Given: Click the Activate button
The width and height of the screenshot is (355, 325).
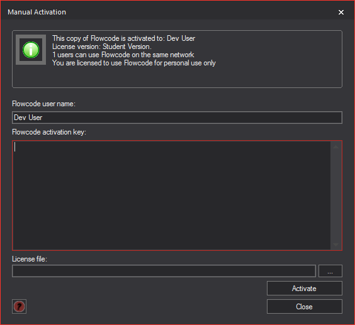Looking at the screenshot, I should point(305,289).
